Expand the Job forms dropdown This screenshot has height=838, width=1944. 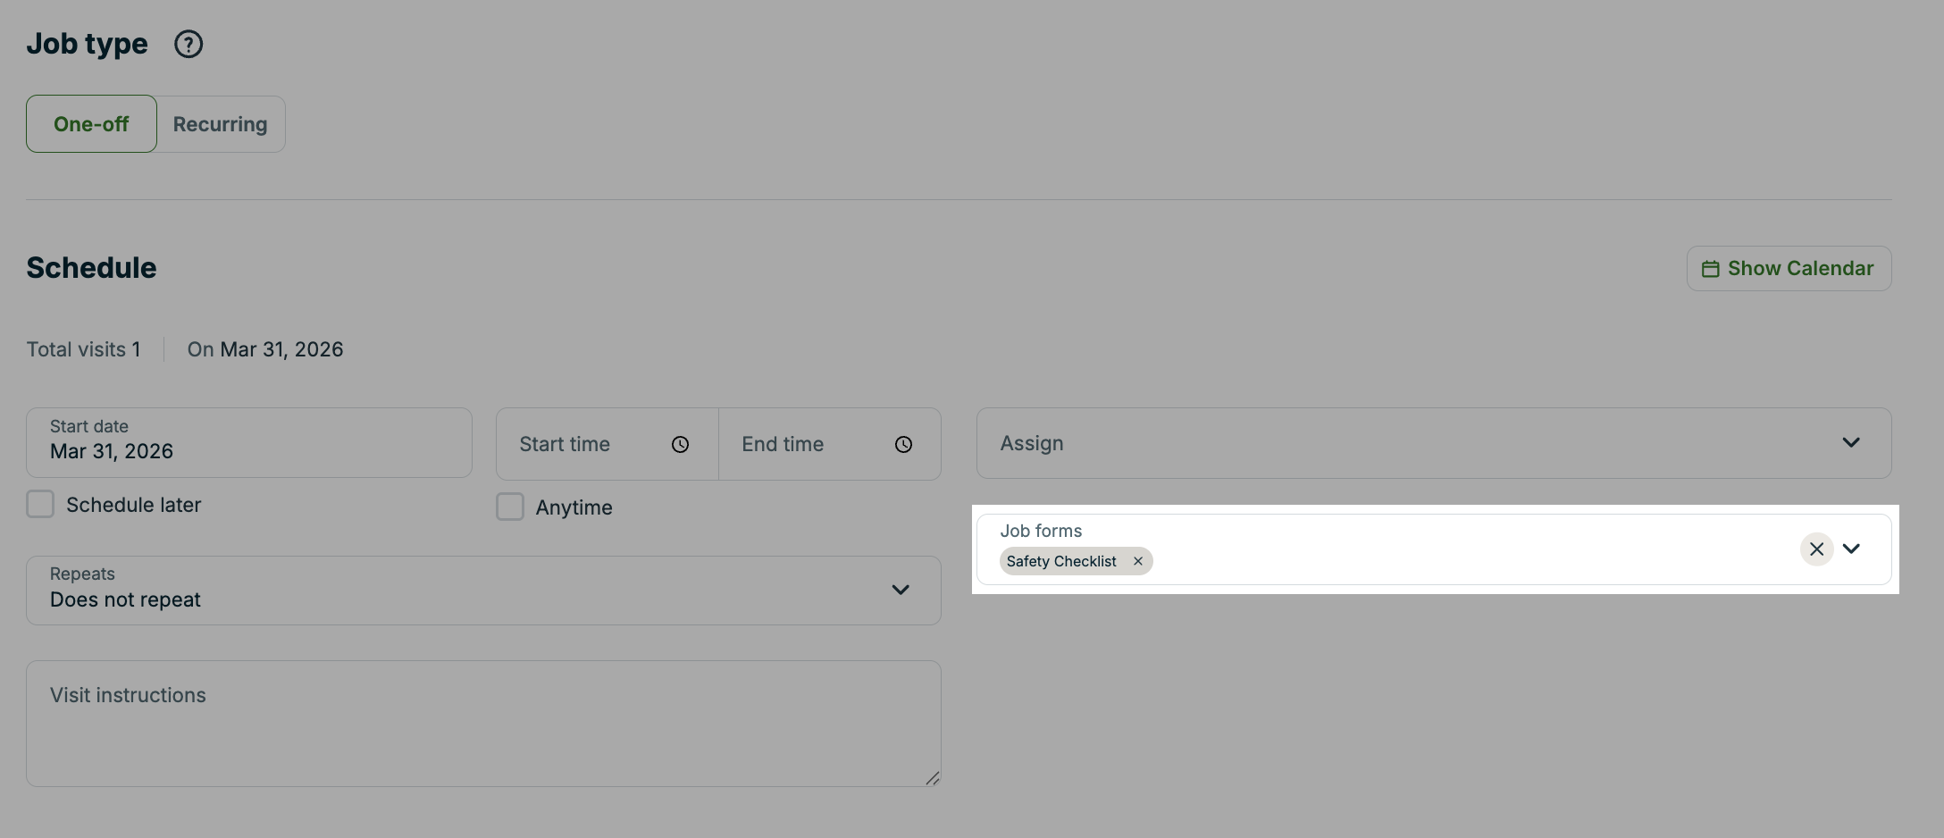click(1852, 549)
